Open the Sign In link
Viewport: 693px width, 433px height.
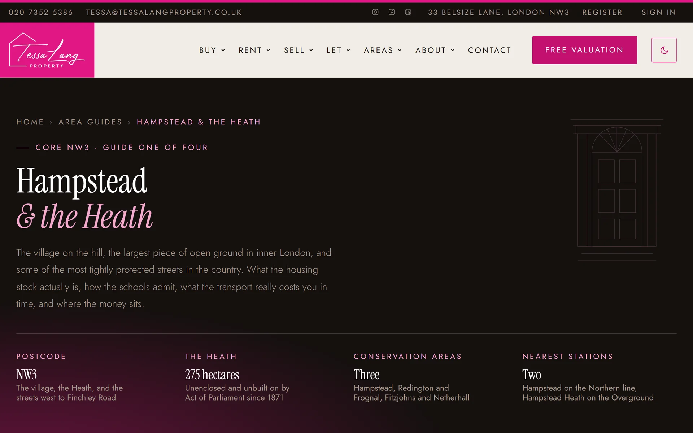click(659, 12)
